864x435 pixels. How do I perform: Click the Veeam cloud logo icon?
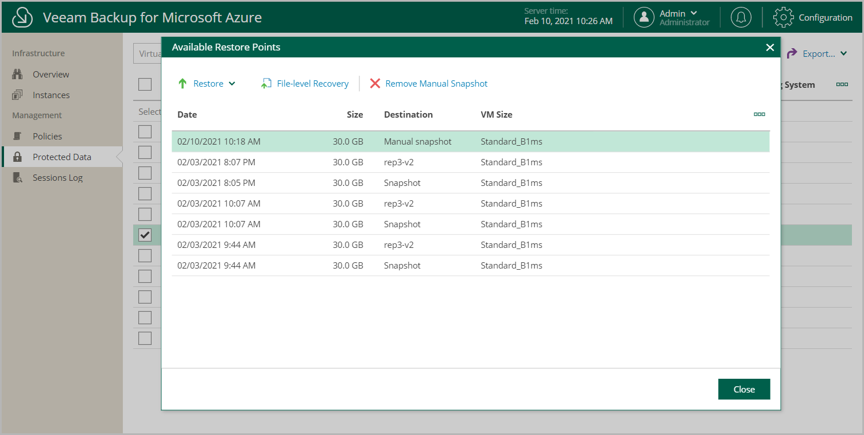click(22, 17)
